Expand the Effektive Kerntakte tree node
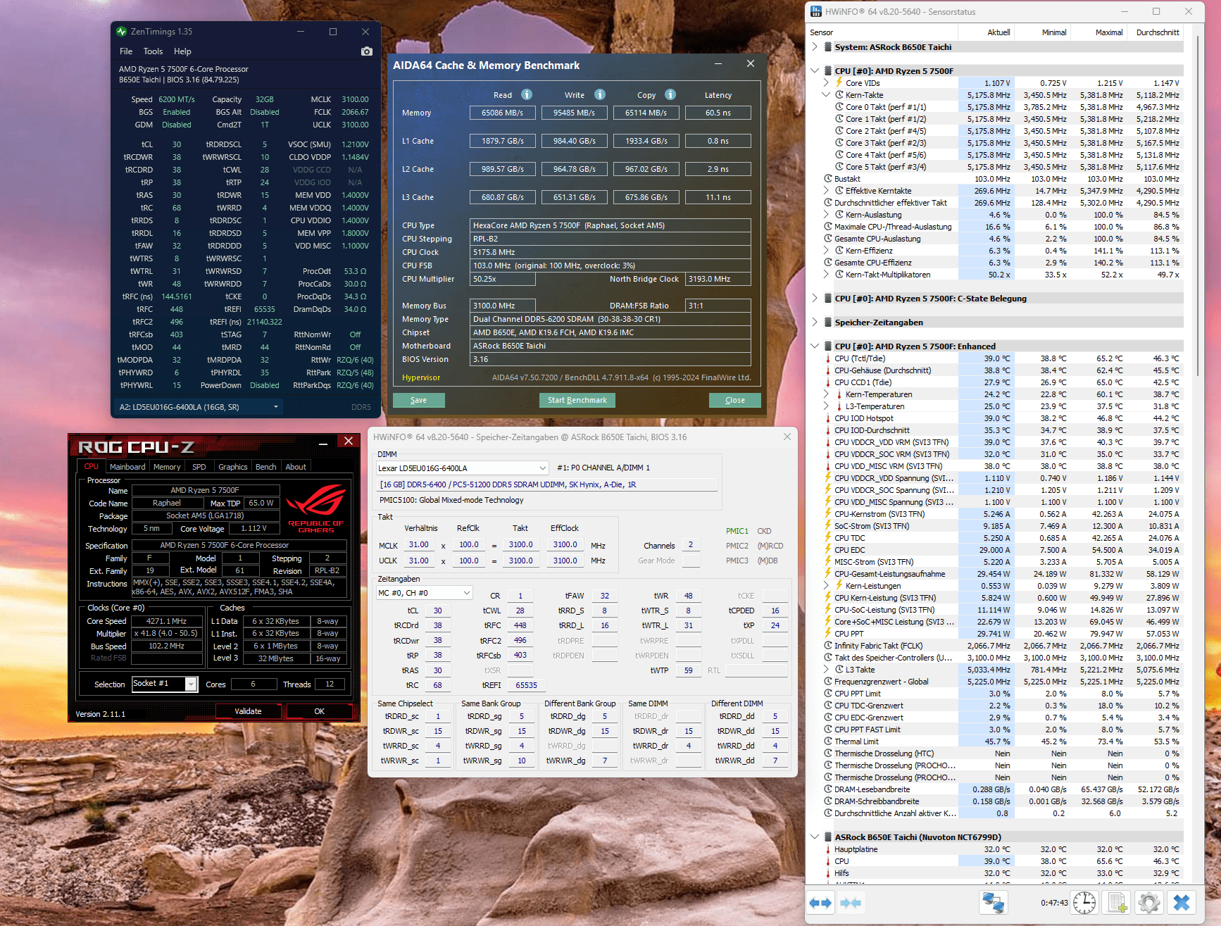This screenshot has height=926, width=1221. (x=827, y=191)
